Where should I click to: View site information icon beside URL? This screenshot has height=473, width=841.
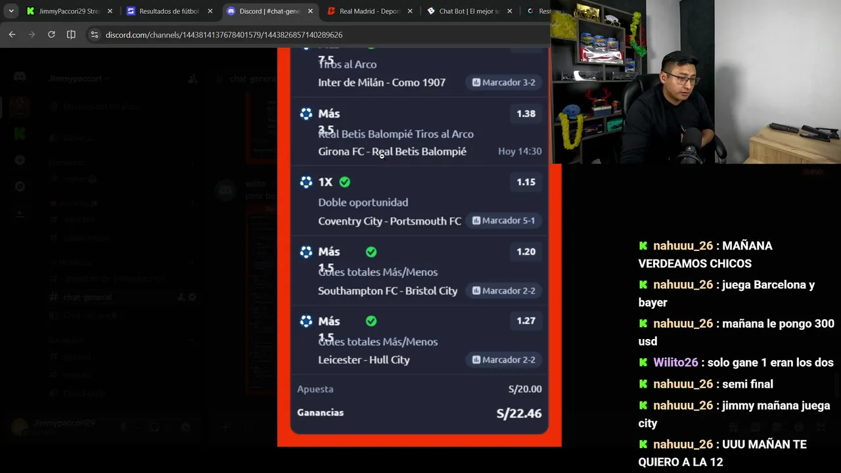(94, 35)
